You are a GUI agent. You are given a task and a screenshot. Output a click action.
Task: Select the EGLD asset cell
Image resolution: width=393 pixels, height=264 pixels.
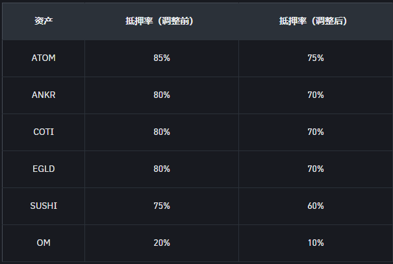point(44,169)
